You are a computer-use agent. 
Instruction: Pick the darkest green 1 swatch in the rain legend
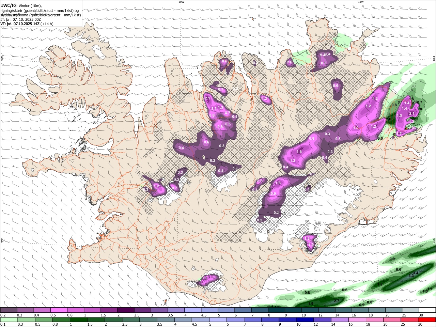(79, 320)
